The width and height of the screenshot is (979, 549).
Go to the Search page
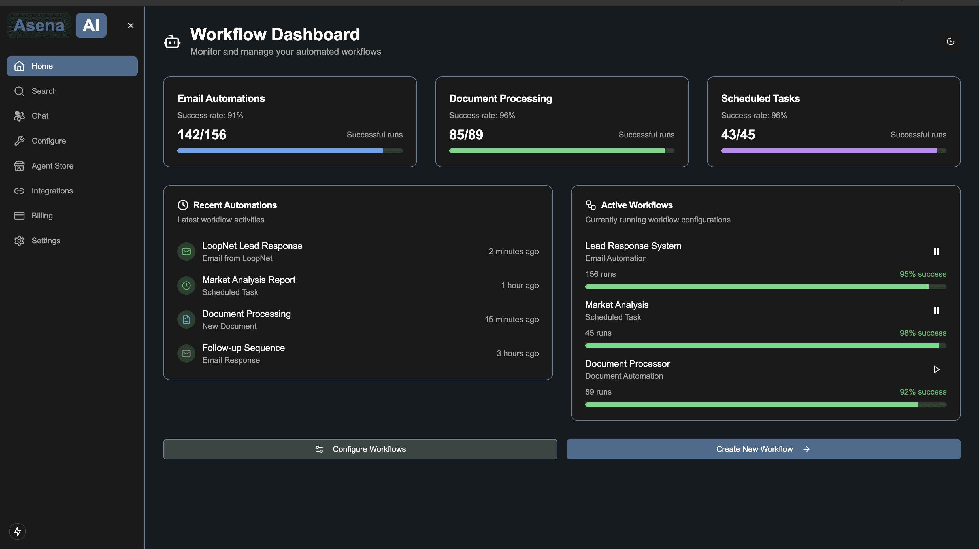(72, 91)
